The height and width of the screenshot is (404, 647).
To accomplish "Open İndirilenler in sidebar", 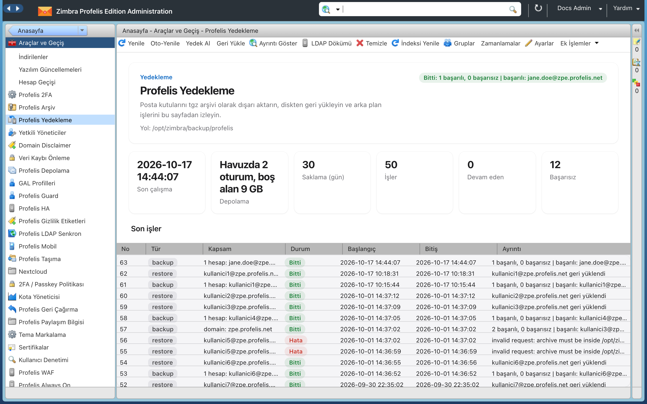I will (x=60, y=57).
